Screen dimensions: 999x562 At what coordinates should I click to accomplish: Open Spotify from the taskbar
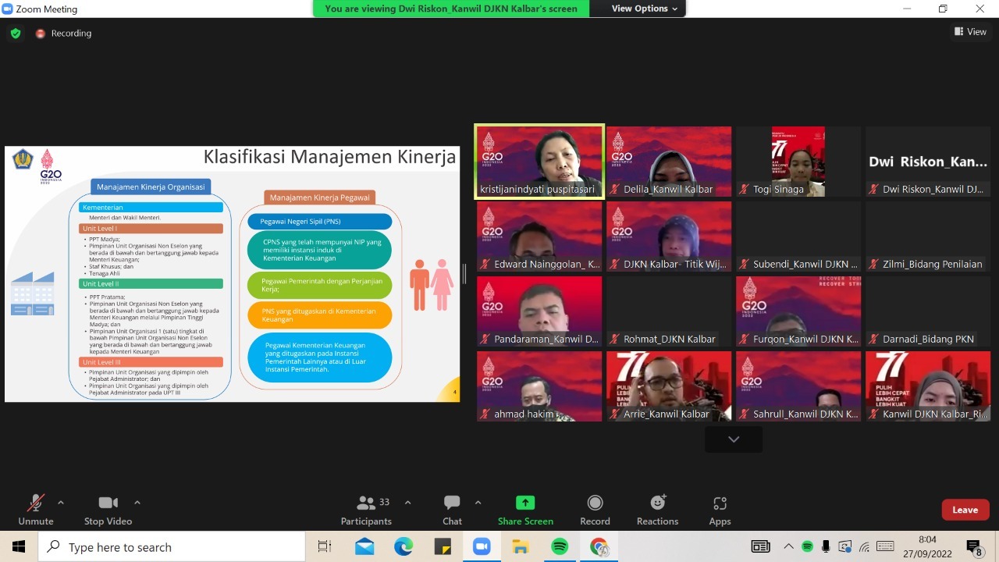coord(560,546)
